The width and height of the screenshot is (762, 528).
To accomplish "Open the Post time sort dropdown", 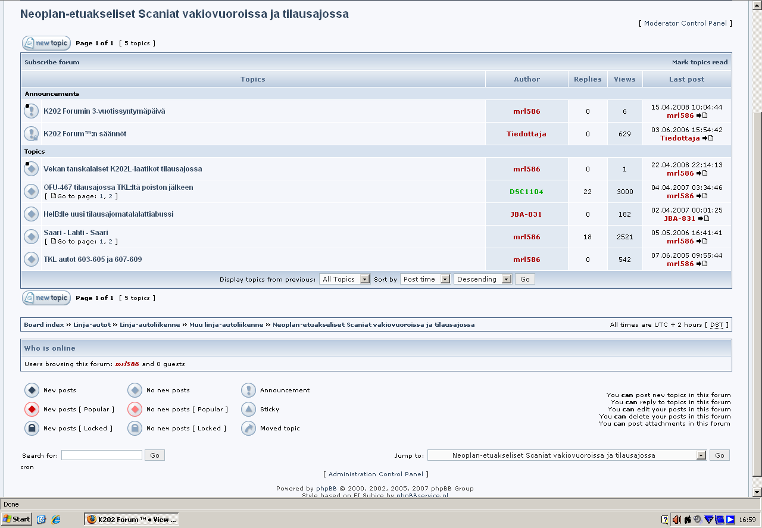I will tap(425, 279).
